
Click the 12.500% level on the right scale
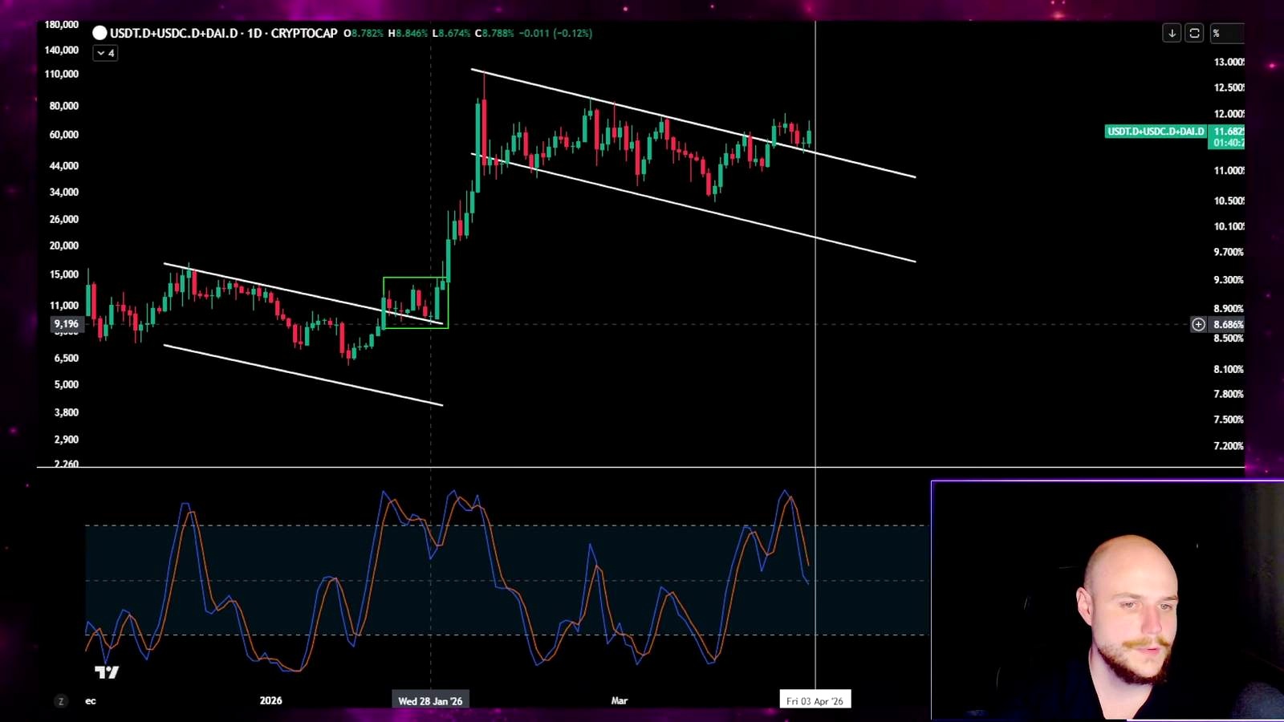[x=1229, y=87]
